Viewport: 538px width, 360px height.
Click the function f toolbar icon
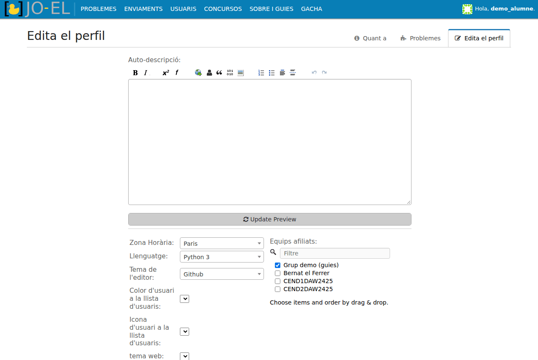[x=177, y=73]
